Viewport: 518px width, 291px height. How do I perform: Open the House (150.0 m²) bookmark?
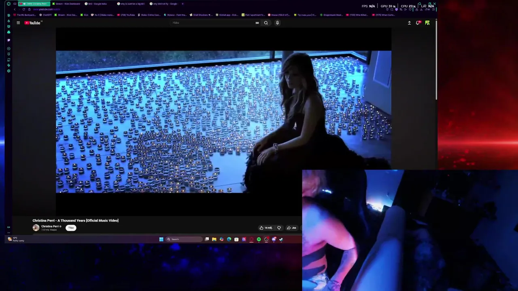279,15
